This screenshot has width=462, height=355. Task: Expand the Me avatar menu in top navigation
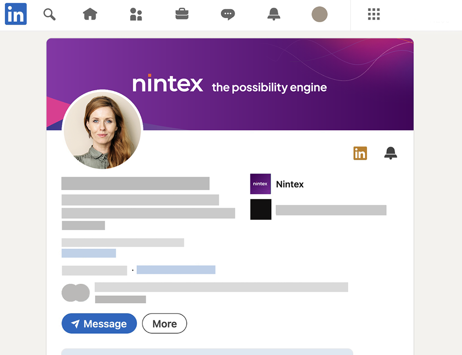coord(320,15)
